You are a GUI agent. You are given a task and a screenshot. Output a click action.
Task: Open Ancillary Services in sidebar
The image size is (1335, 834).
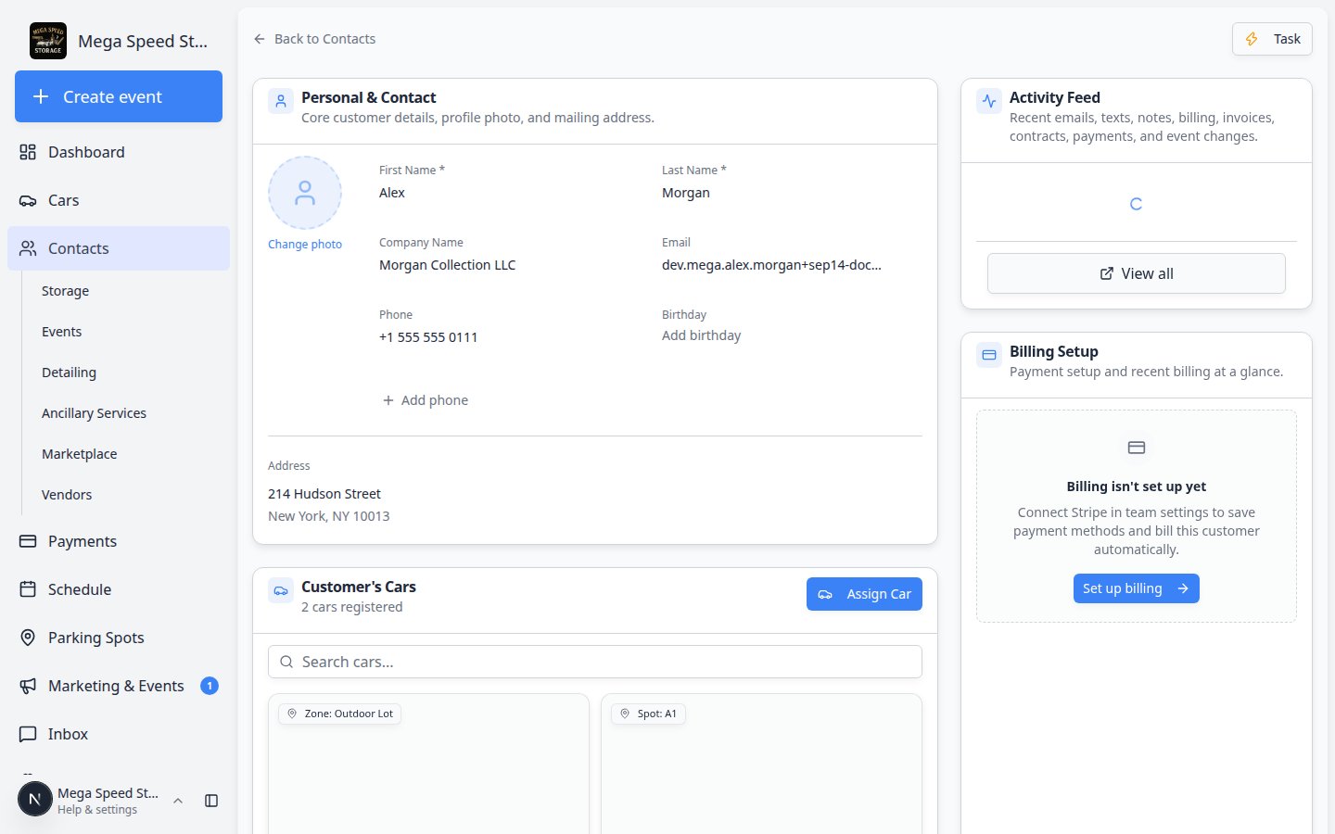tap(94, 413)
